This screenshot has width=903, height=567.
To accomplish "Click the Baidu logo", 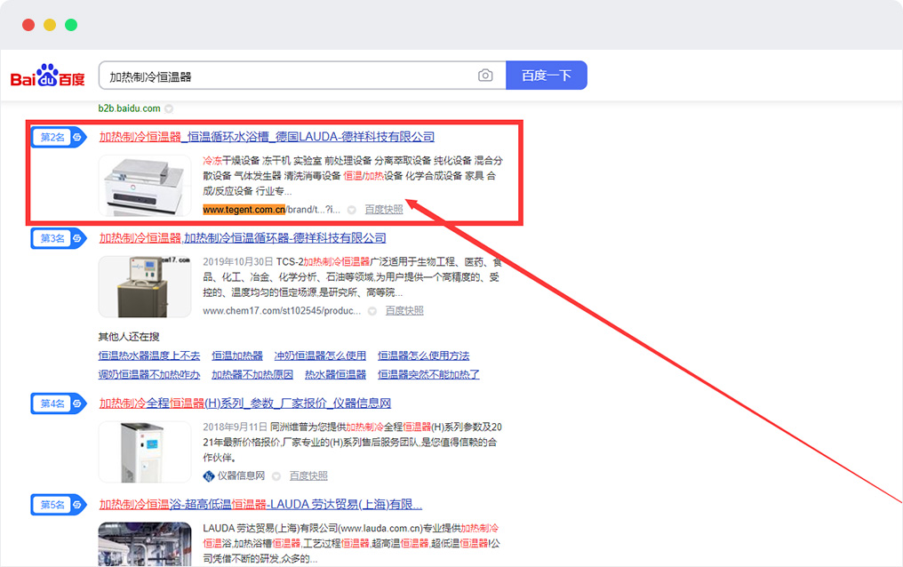I will 48,76.
